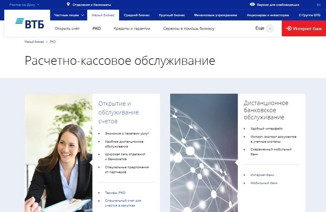
Task: Open Сервисы в помощь бизнесу menu
Action: (x=189, y=29)
